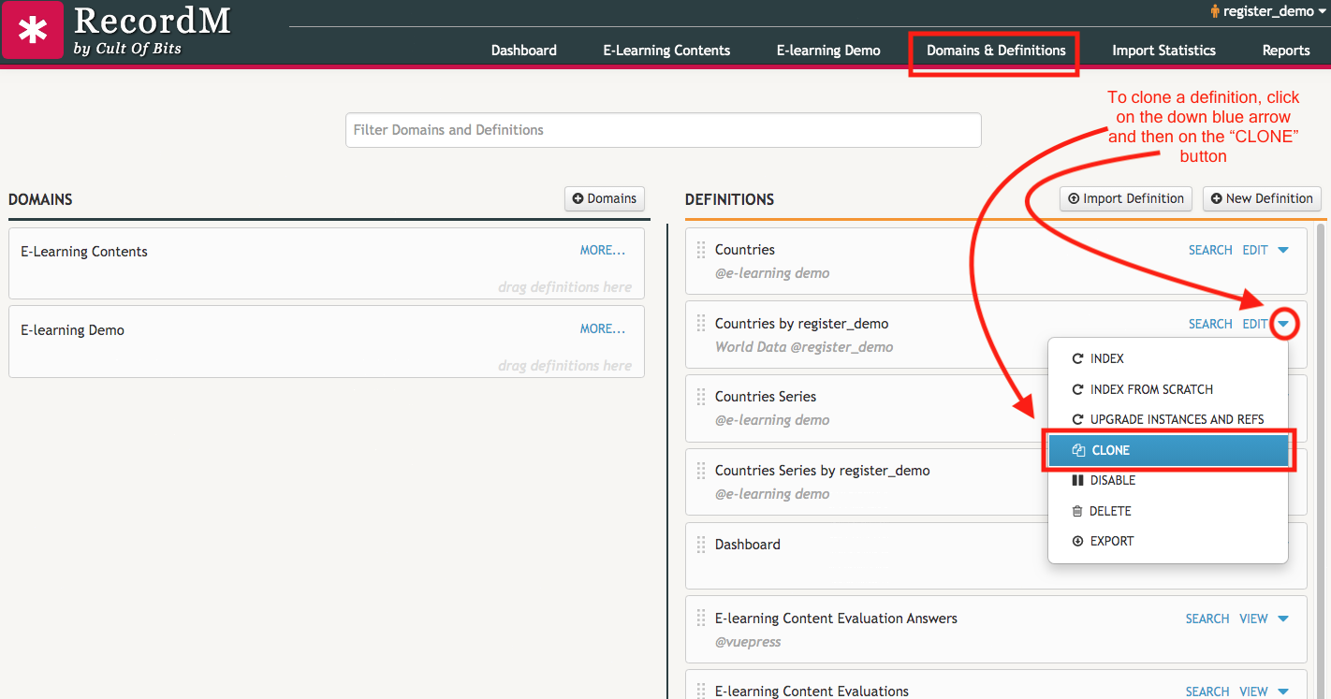The image size is (1331, 699).
Task: Open the Domains & Definitions tab
Action: [x=996, y=51]
